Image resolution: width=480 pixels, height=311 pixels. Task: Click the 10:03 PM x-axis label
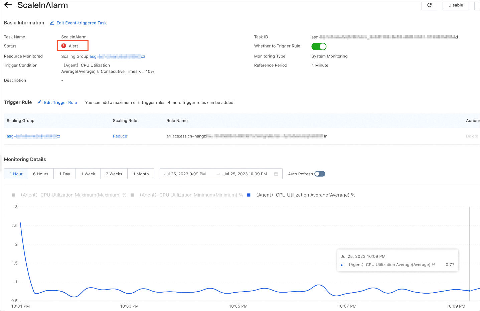129,306
